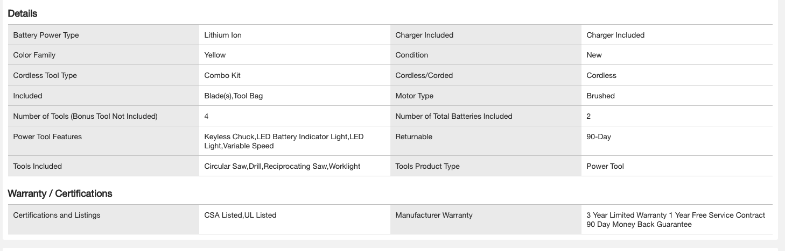Click the Cordless Tool Type label

pyautogui.click(x=45, y=75)
